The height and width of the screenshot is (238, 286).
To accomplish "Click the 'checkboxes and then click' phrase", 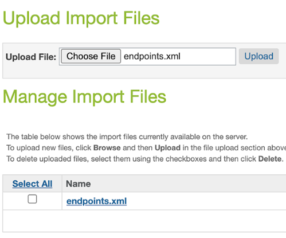I will pyautogui.click(x=211, y=159).
